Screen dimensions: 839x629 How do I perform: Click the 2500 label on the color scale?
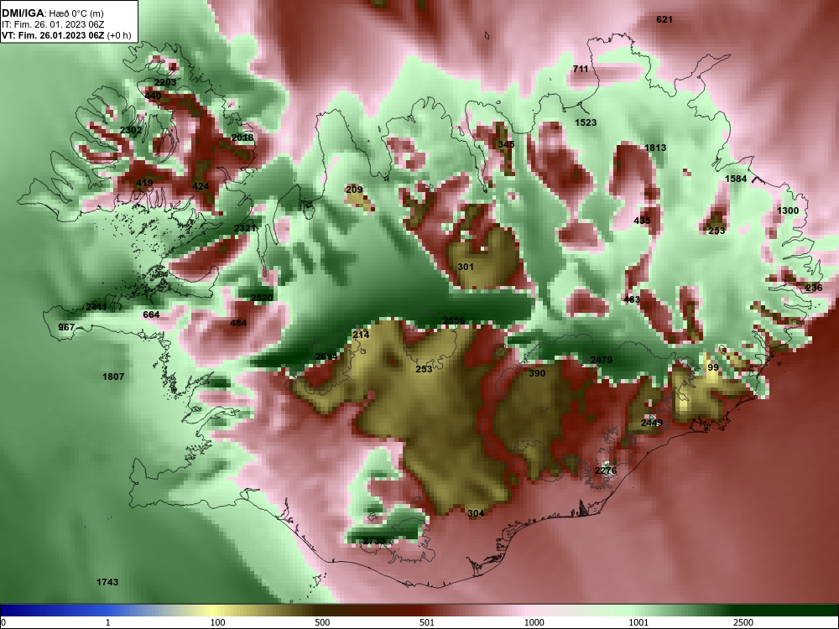(x=743, y=622)
